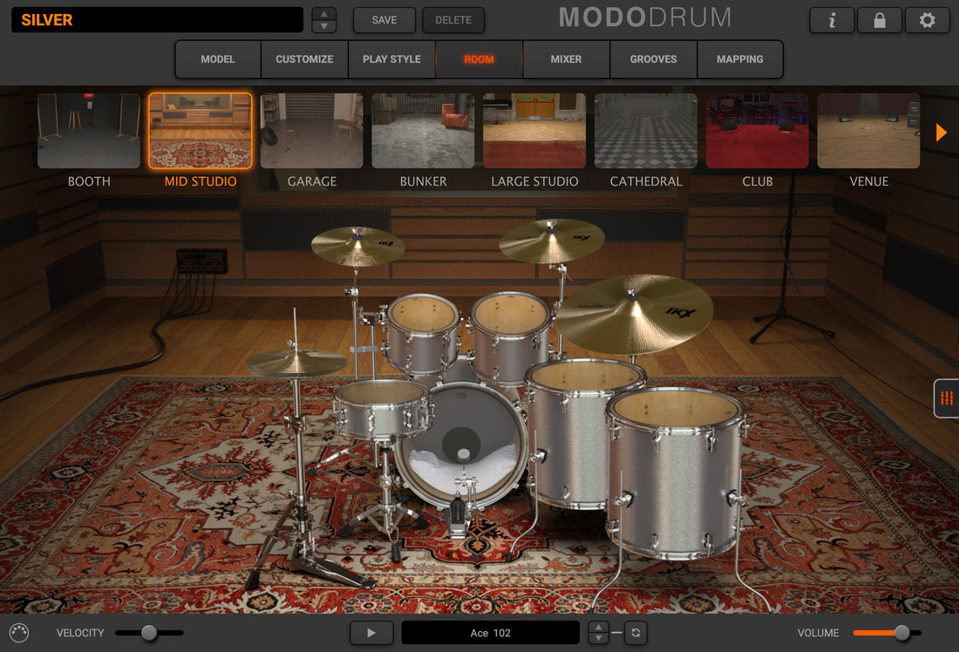Select the BOOTH room thumbnail
The image size is (959, 652).
click(x=89, y=131)
